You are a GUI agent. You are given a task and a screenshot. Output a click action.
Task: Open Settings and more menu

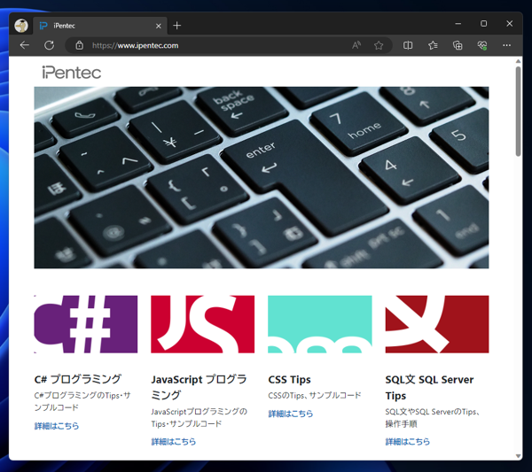click(x=507, y=45)
